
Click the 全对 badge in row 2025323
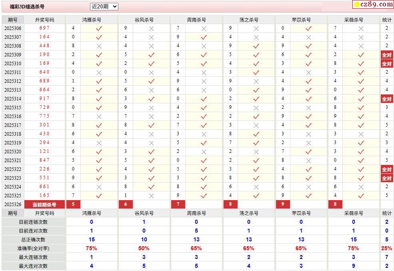point(387,178)
